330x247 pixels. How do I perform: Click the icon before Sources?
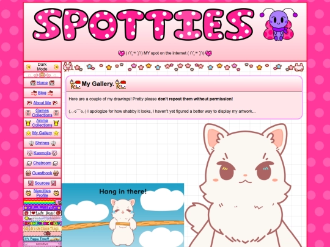click(31, 184)
